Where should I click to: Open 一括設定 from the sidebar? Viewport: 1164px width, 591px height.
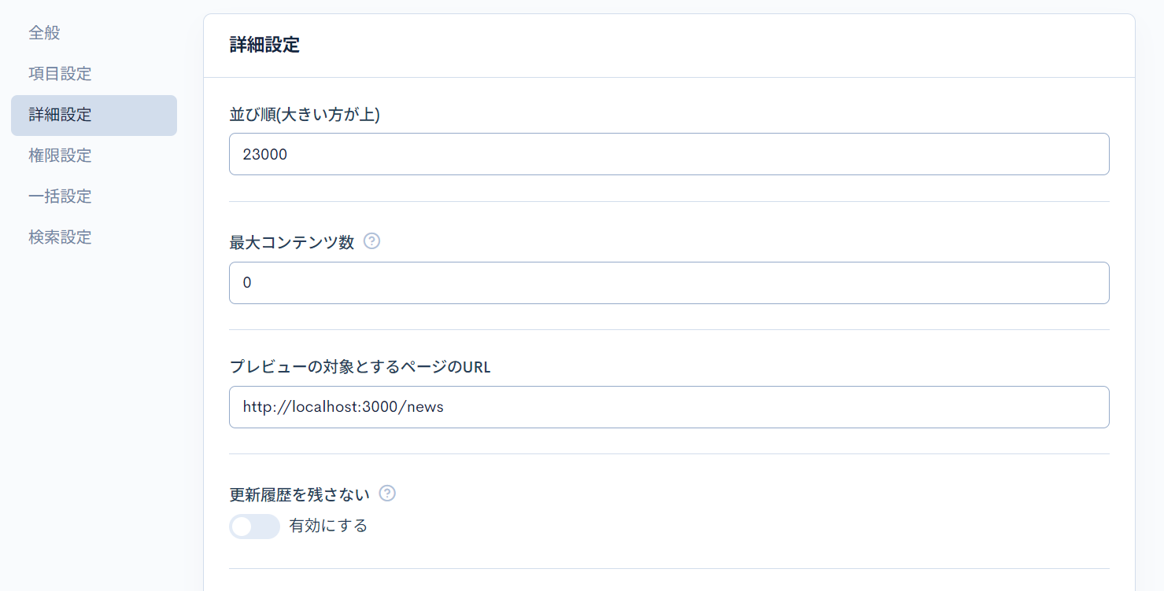tap(60, 196)
